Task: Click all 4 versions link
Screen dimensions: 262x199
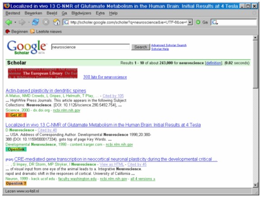Action: tap(143, 179)
